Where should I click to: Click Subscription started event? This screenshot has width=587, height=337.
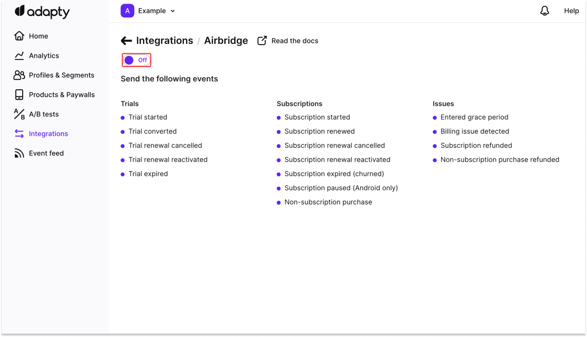pos(317,117)
